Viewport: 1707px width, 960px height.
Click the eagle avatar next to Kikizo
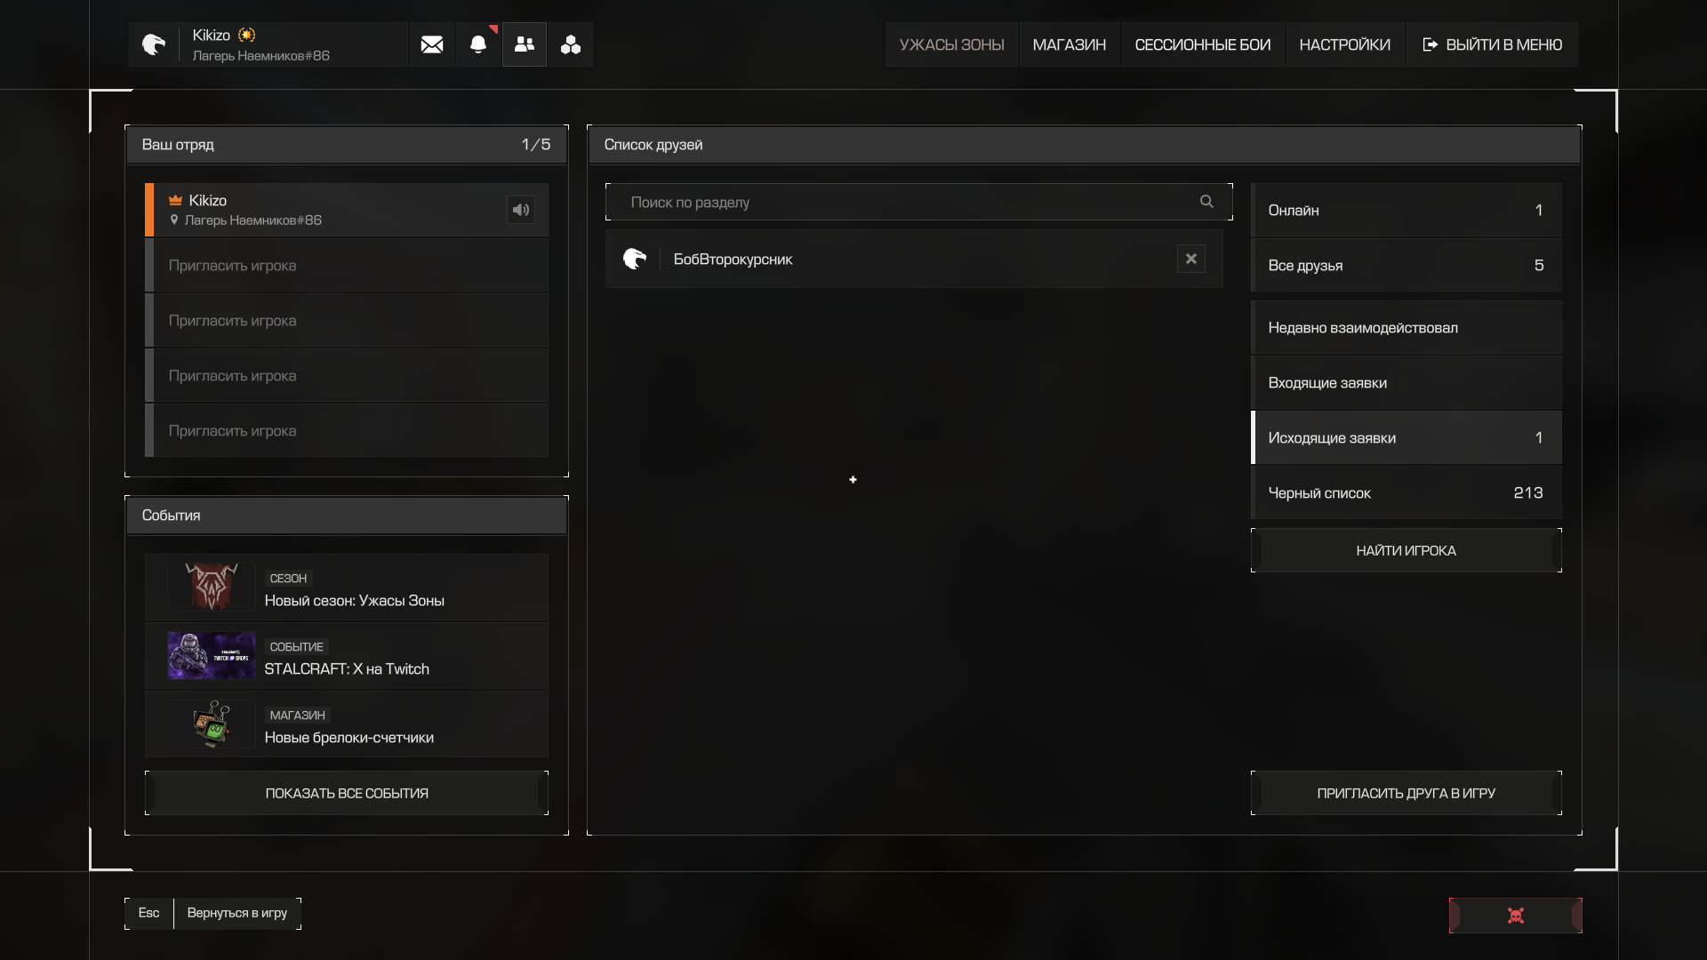[154, 44]
